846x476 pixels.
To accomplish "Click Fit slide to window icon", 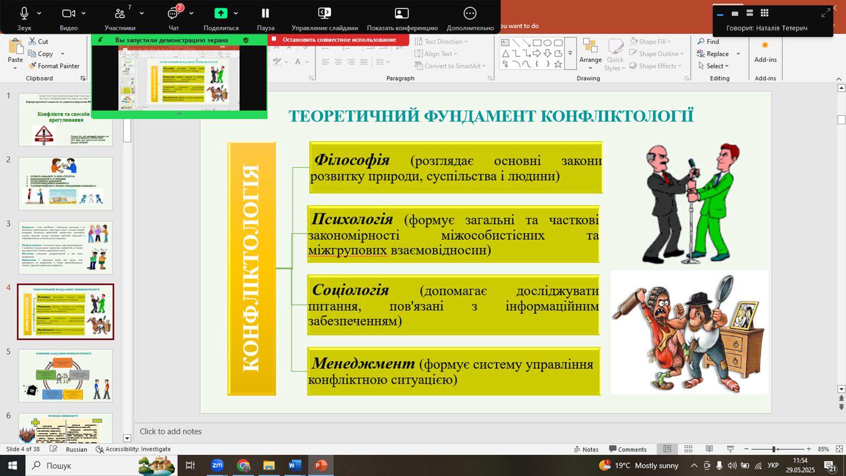I will point(839,449).
